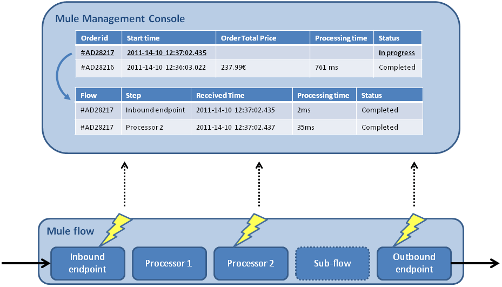
Task: Select dotted arrow rising from Inbound endpoint bolt
Action: tap(124, 184)
